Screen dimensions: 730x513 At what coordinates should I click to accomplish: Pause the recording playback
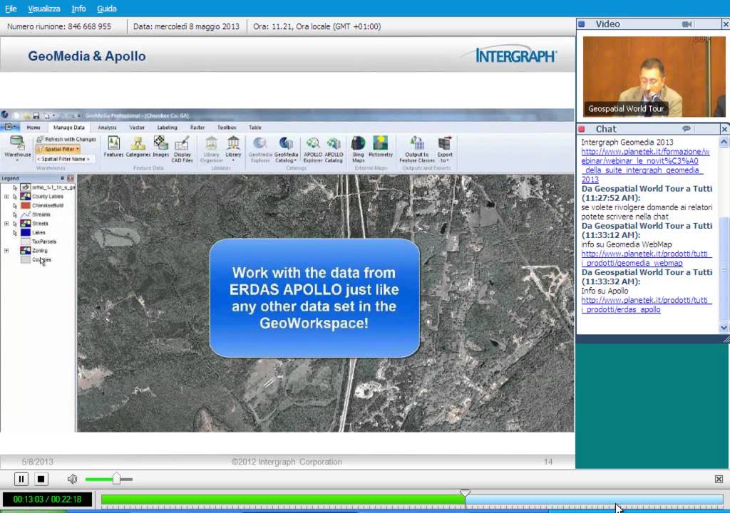pos(21,479)
